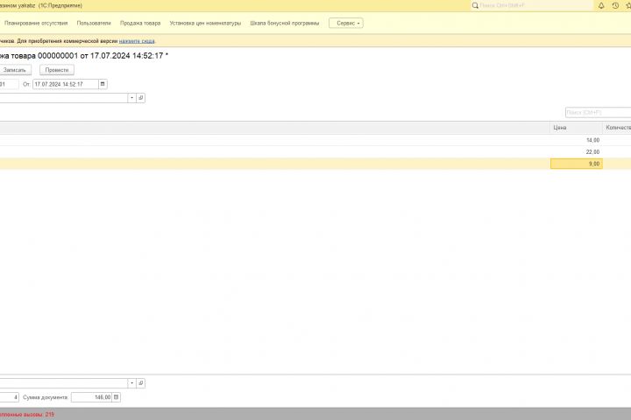Go to Пользователи section
The height and width of the screenshot is (420, 631).
(94, 24)
